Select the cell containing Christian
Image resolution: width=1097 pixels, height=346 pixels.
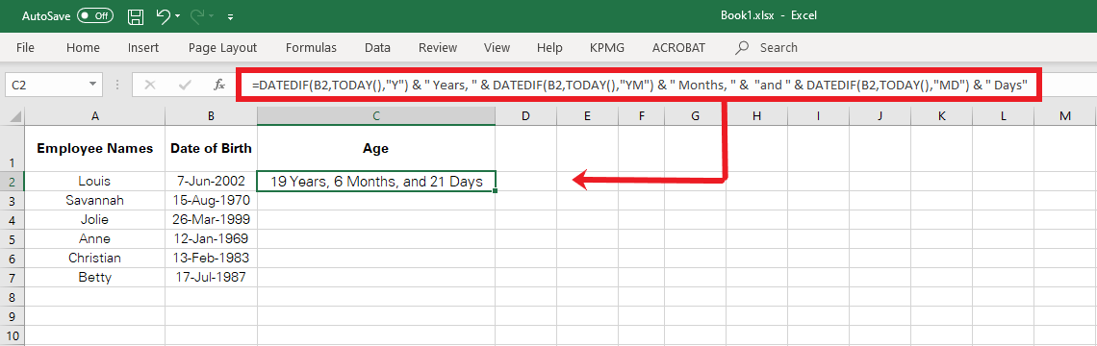pyautogui.click(x=95, y=258)
